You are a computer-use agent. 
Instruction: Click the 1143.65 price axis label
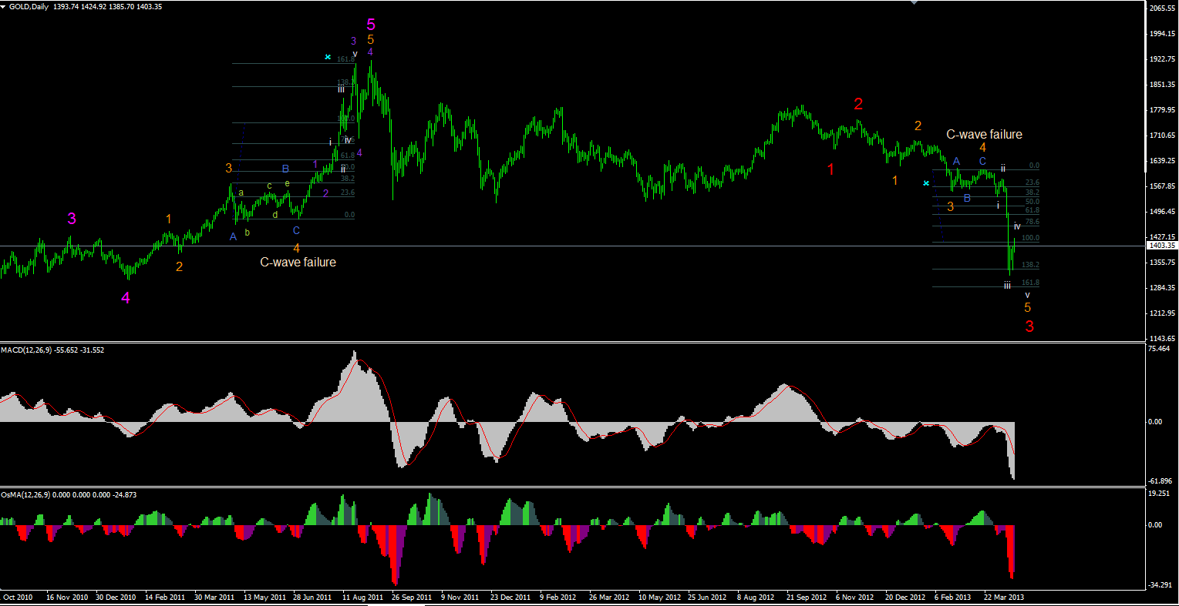[1161, 339]
